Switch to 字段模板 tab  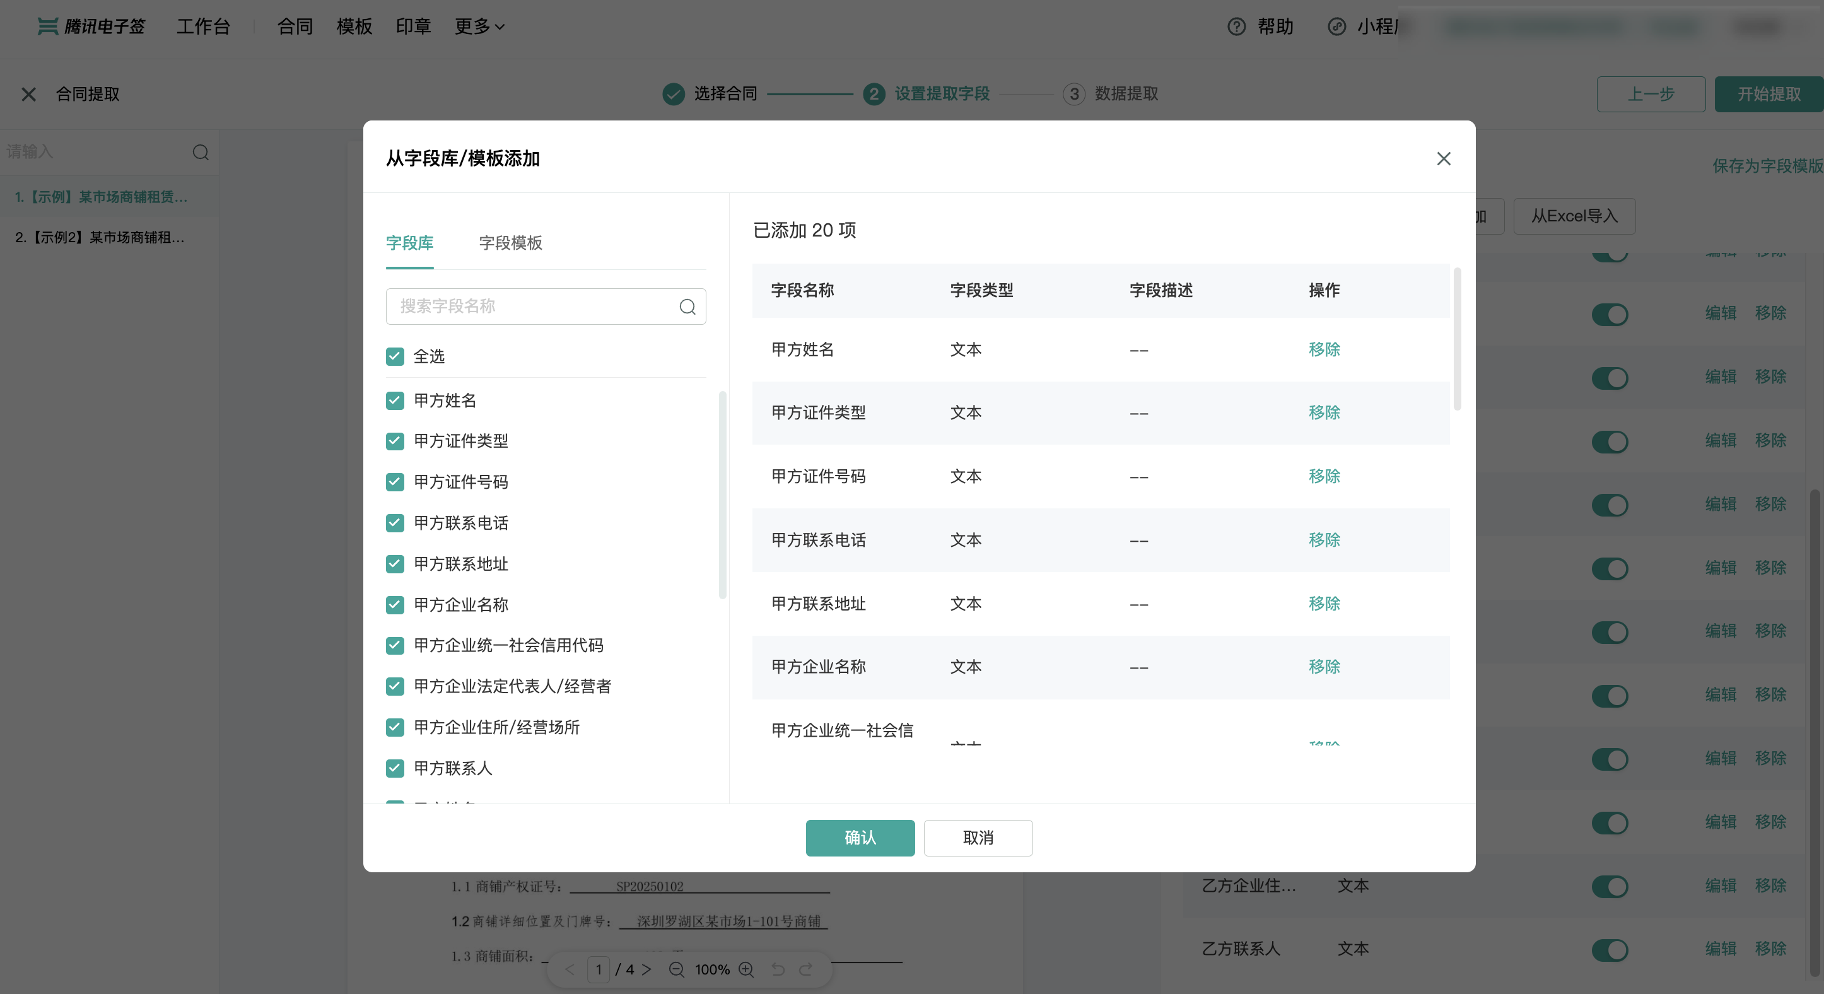click(510, 243)
